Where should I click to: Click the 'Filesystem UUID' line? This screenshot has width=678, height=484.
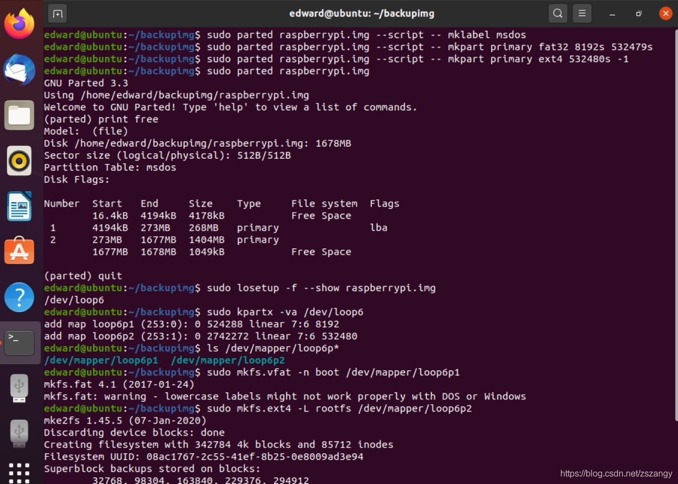click(x=203, y=457)
